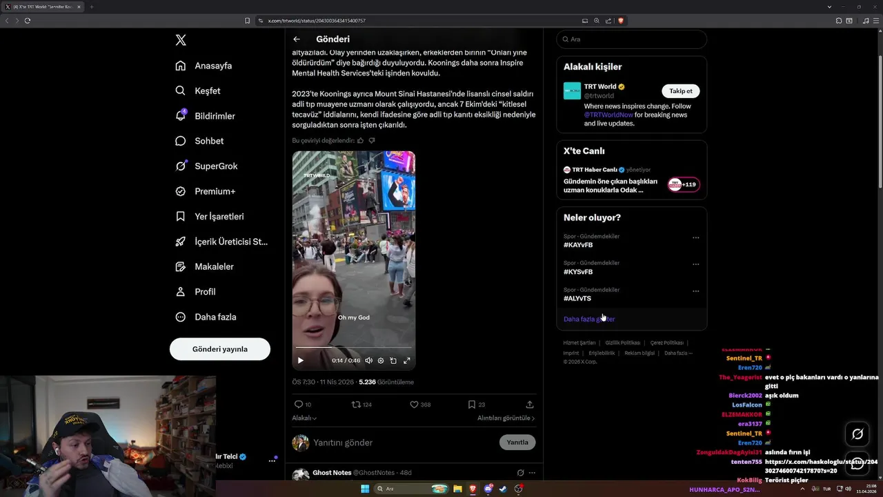Click Grok icon on Ghost Notes reply
The height and width of the screenshot is (497, 883).
[x=520, y=473]
